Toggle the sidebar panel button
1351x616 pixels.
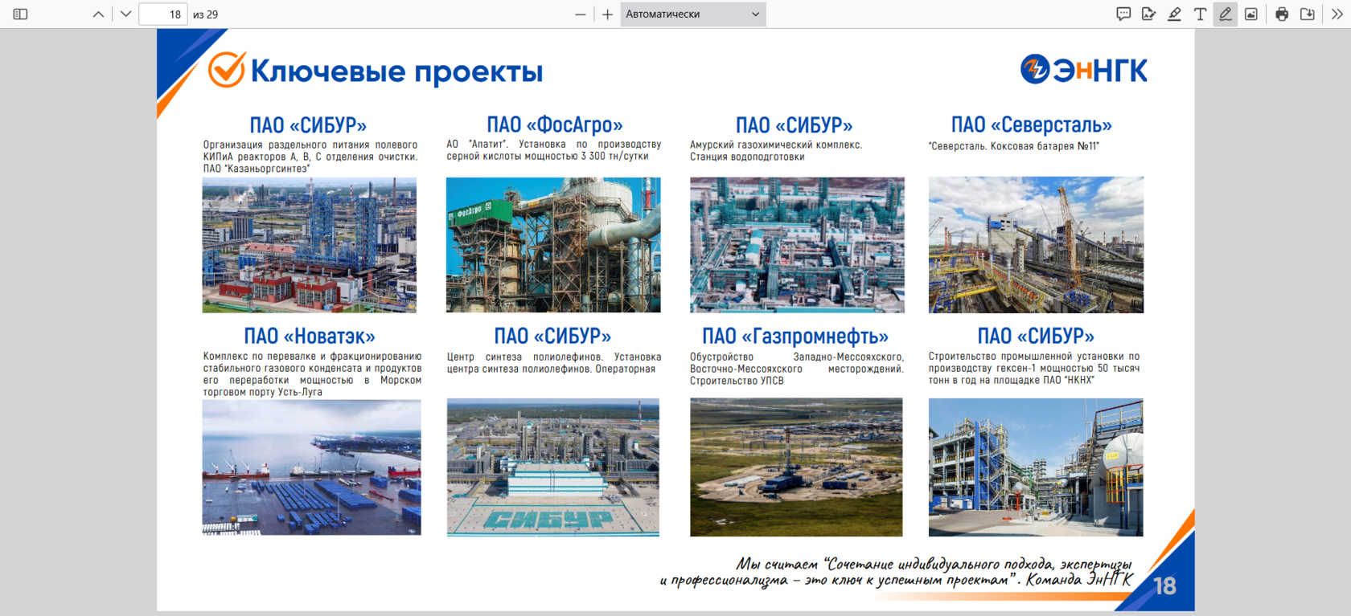click(21, 14)
